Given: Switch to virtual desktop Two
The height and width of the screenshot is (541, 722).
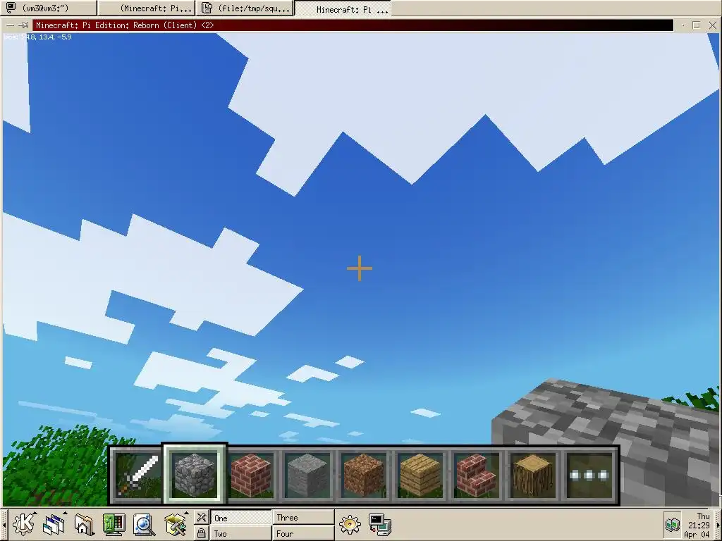Looking at the screenshot, I should point(241,534).
